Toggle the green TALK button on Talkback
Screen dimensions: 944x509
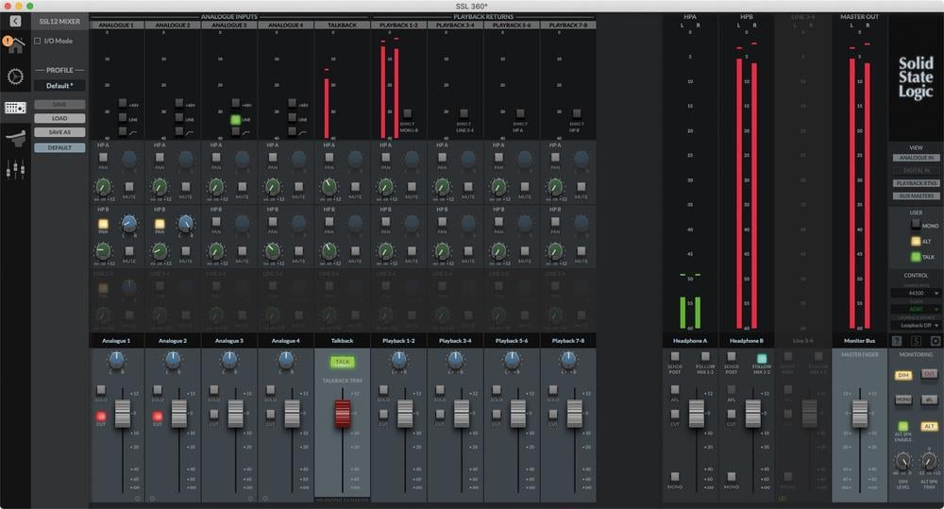342,361
